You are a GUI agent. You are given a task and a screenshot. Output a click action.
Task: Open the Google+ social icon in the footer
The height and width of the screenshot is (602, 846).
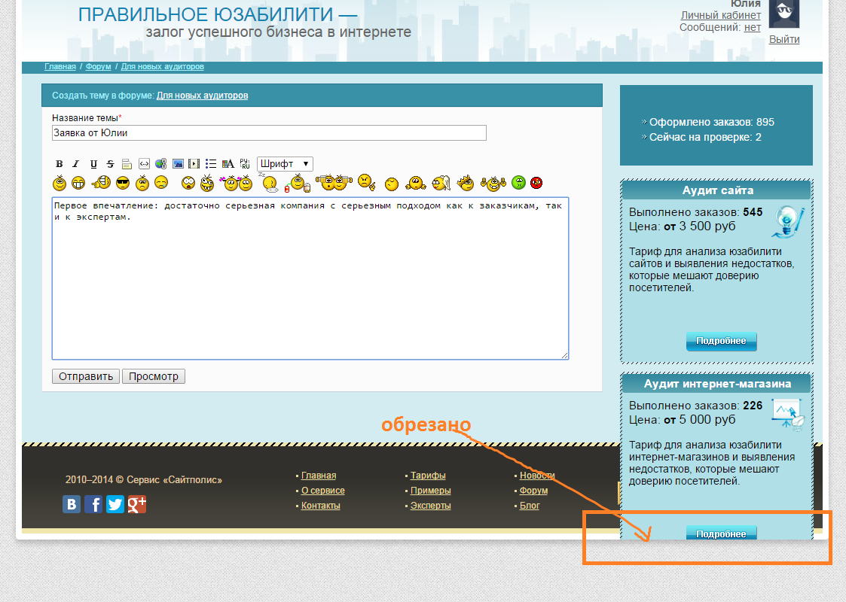point(137,504)
